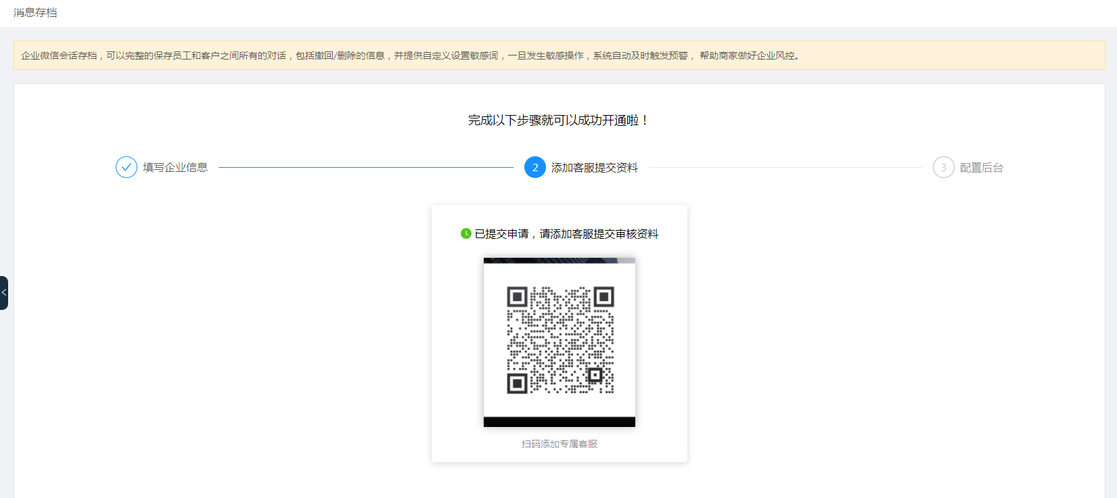Select the step 2 circle icon

(535, 167)
